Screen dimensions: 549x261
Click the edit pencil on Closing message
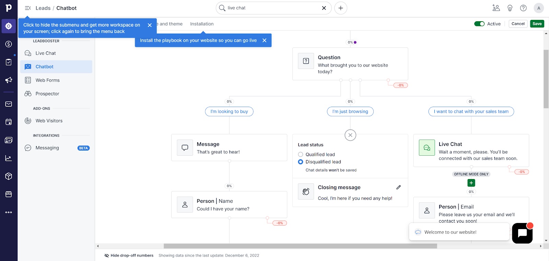pos(398,187)
